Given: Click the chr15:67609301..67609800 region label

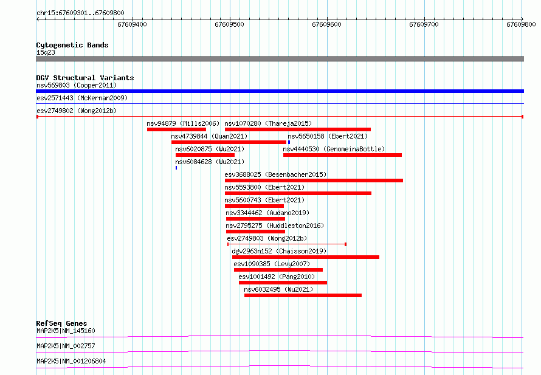Looking at the screenshot, I should point(80,13).
